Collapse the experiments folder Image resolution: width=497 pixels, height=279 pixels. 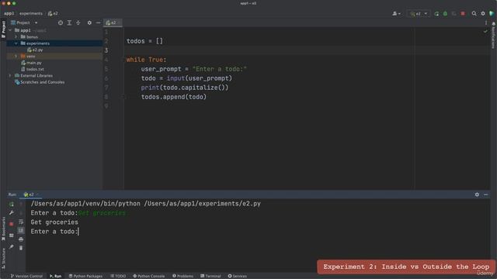[16, 43]
